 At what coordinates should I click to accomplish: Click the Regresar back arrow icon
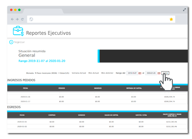click(11, 42)
